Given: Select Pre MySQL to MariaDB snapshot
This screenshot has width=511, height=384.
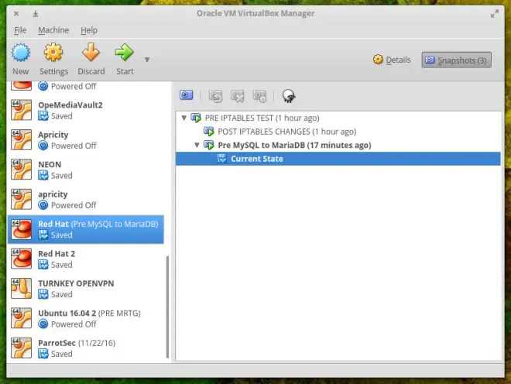Looking at the screenshot, I should 294,146.
